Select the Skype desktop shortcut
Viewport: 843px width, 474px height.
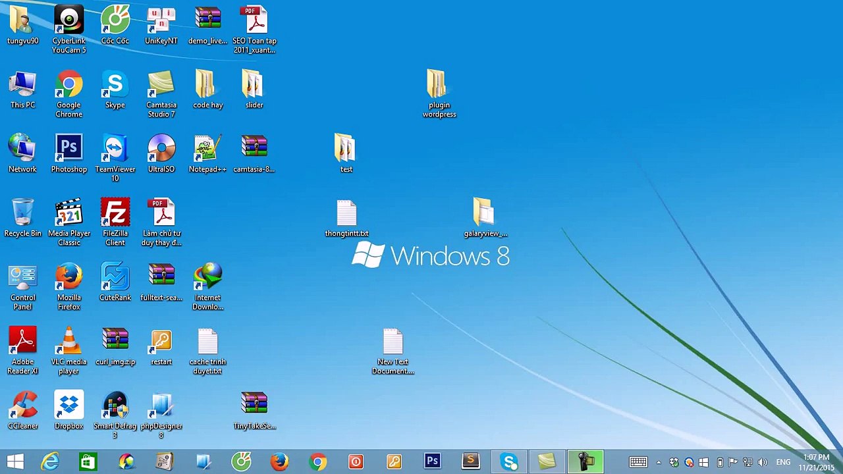[x=115, y=90]
